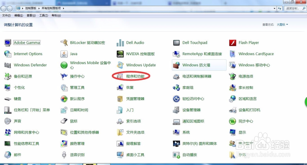This screenshot has width=307, height=165.
Task: Open the 轻松访问中心 link
Action: 193,99
